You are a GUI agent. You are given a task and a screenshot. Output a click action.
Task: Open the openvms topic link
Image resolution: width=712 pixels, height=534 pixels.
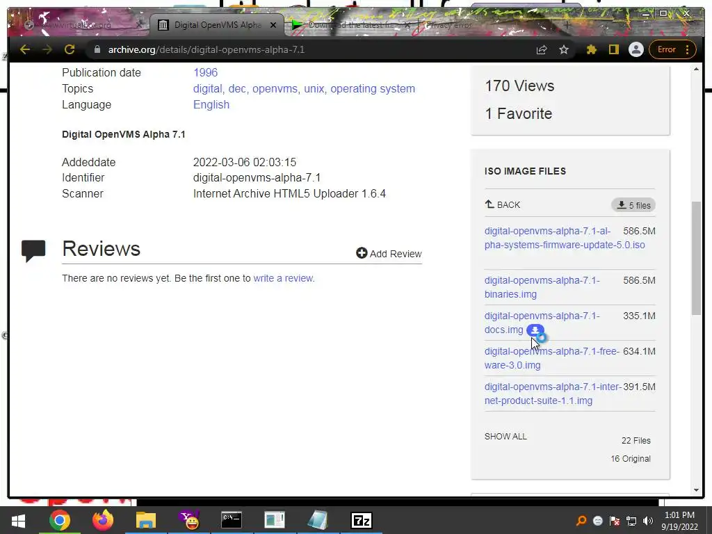pyautogui.click(x=275, y=88)
